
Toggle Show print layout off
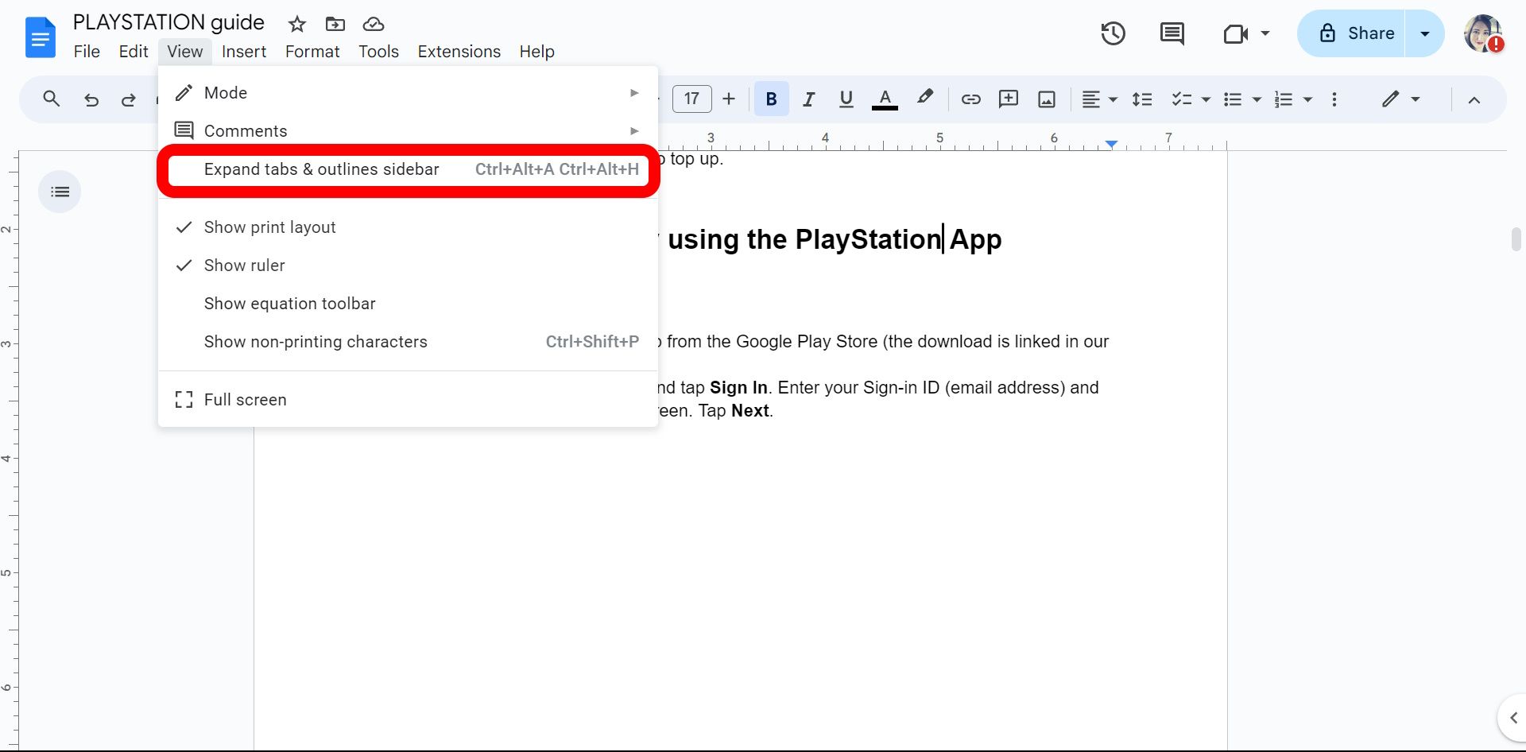click(x=270, y=227)
